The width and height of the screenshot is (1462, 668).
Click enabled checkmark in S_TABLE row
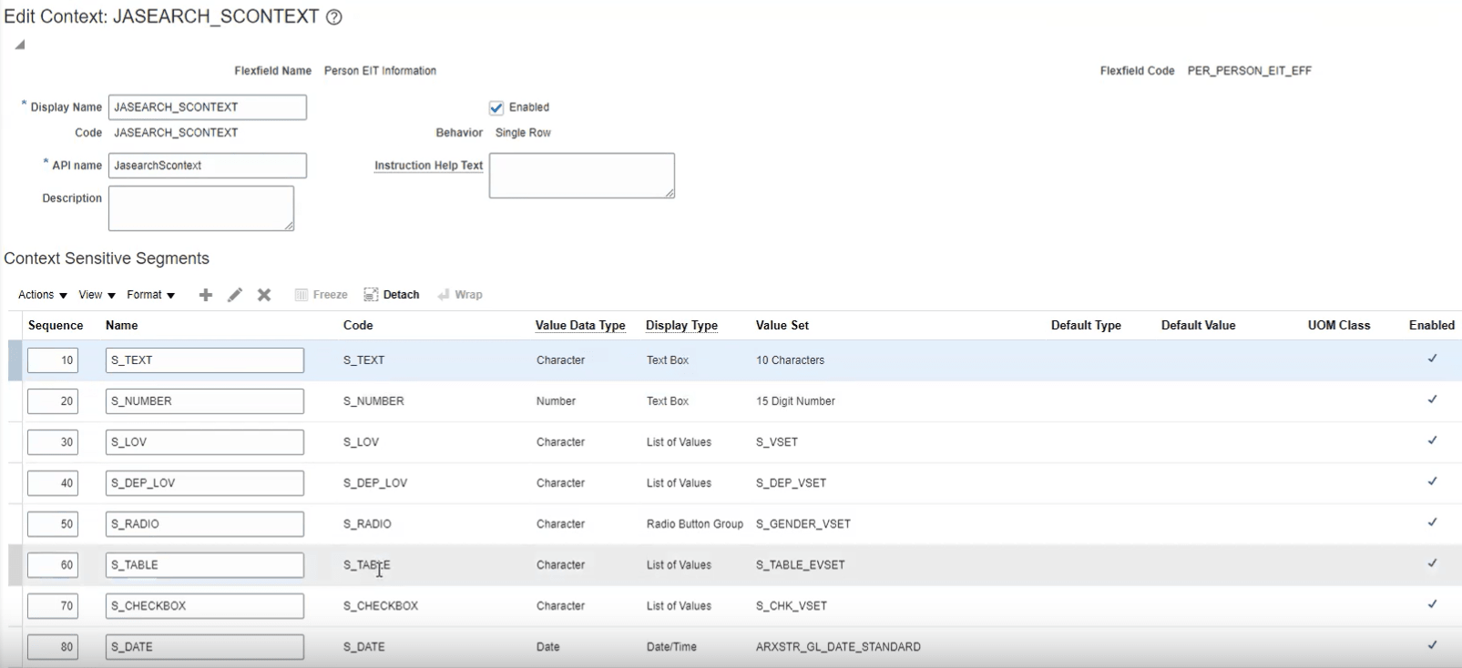[1432, 563]
